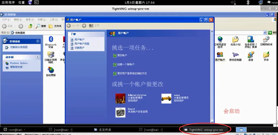Click workspace switcher in bottom panel
Image resolution: width=278 pixels, height=135 pixels.
[241, 130]
